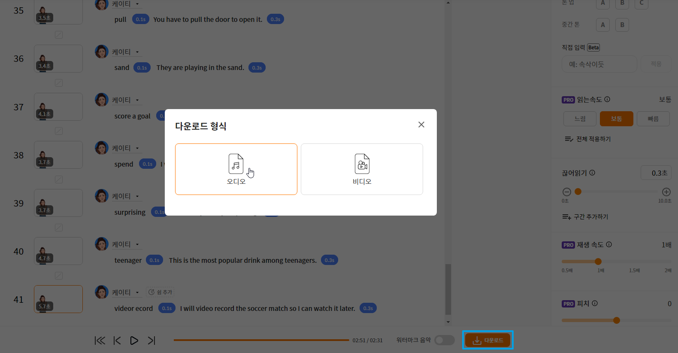Select thumbnail of clip 36
The width and height of the screenshot is (678, 353).
pyautogui.click(x=58, y=59)
